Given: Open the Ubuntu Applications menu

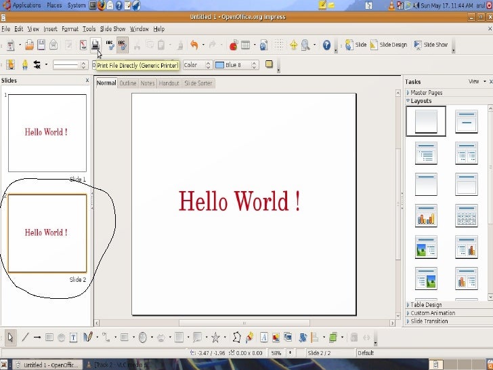Looking at the screenshot, I should point(22,5).
